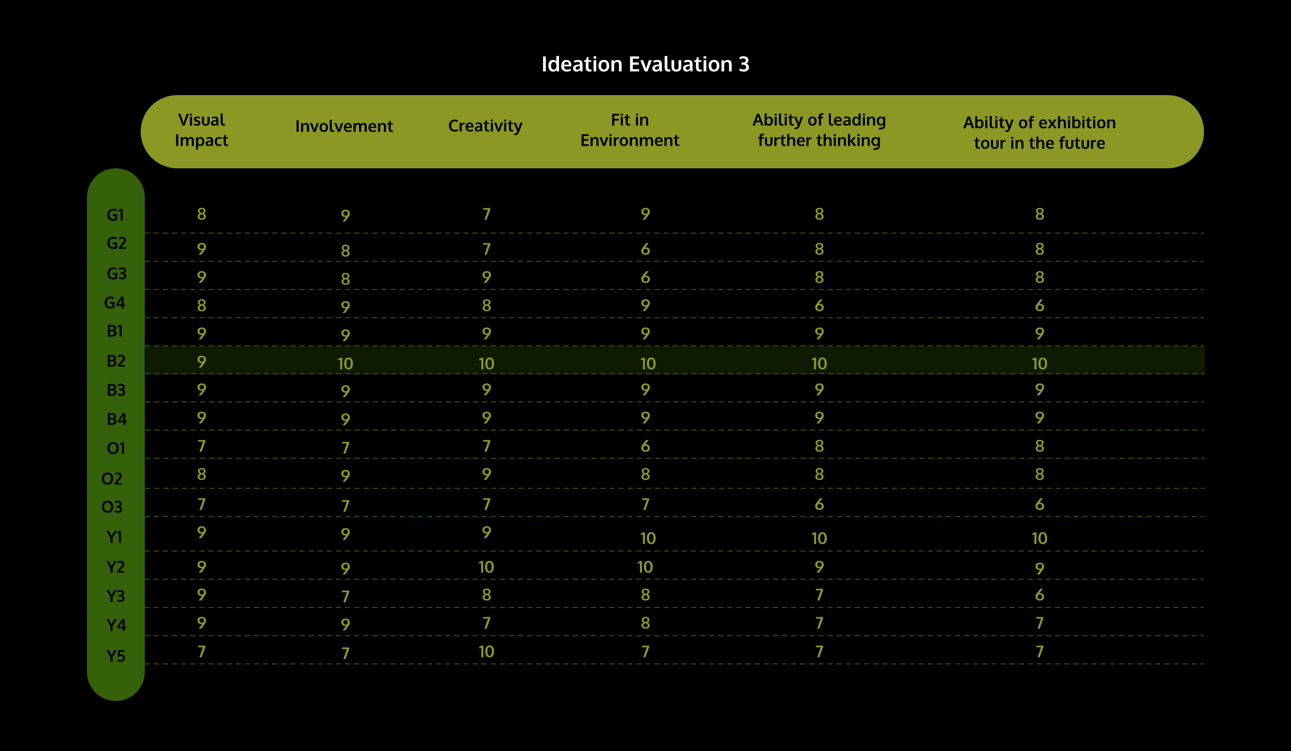The height and width of the screenshot is (751, 1291).
Task: Select the 'Involvement' column header
Action: pyautogui.click(x=344, y=126)
